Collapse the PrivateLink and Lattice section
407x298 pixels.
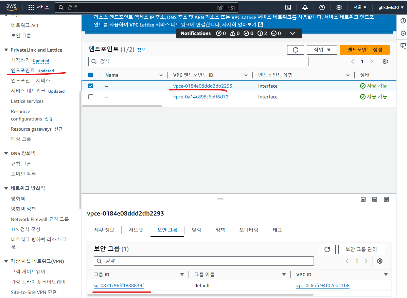[6, 50]
